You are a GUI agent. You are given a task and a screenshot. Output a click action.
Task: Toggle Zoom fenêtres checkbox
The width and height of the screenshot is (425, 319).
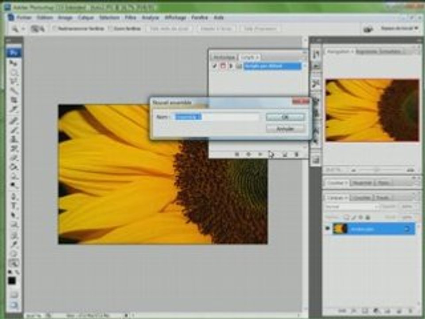coord(110,28)
